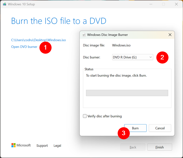Enable Verify disc after burning checkbox

coord(85,116)
